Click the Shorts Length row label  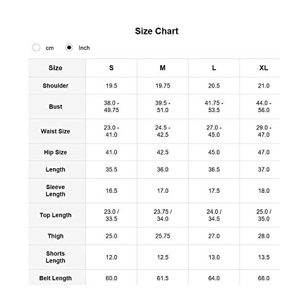[55, 257]
